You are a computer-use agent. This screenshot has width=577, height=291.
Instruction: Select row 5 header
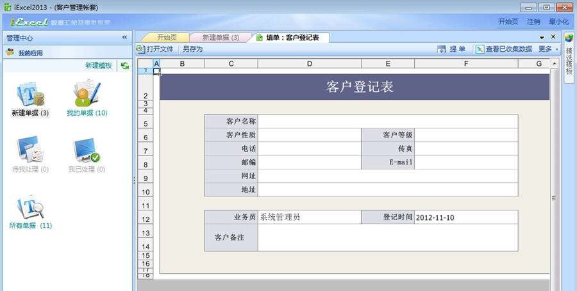coord(146,122)
